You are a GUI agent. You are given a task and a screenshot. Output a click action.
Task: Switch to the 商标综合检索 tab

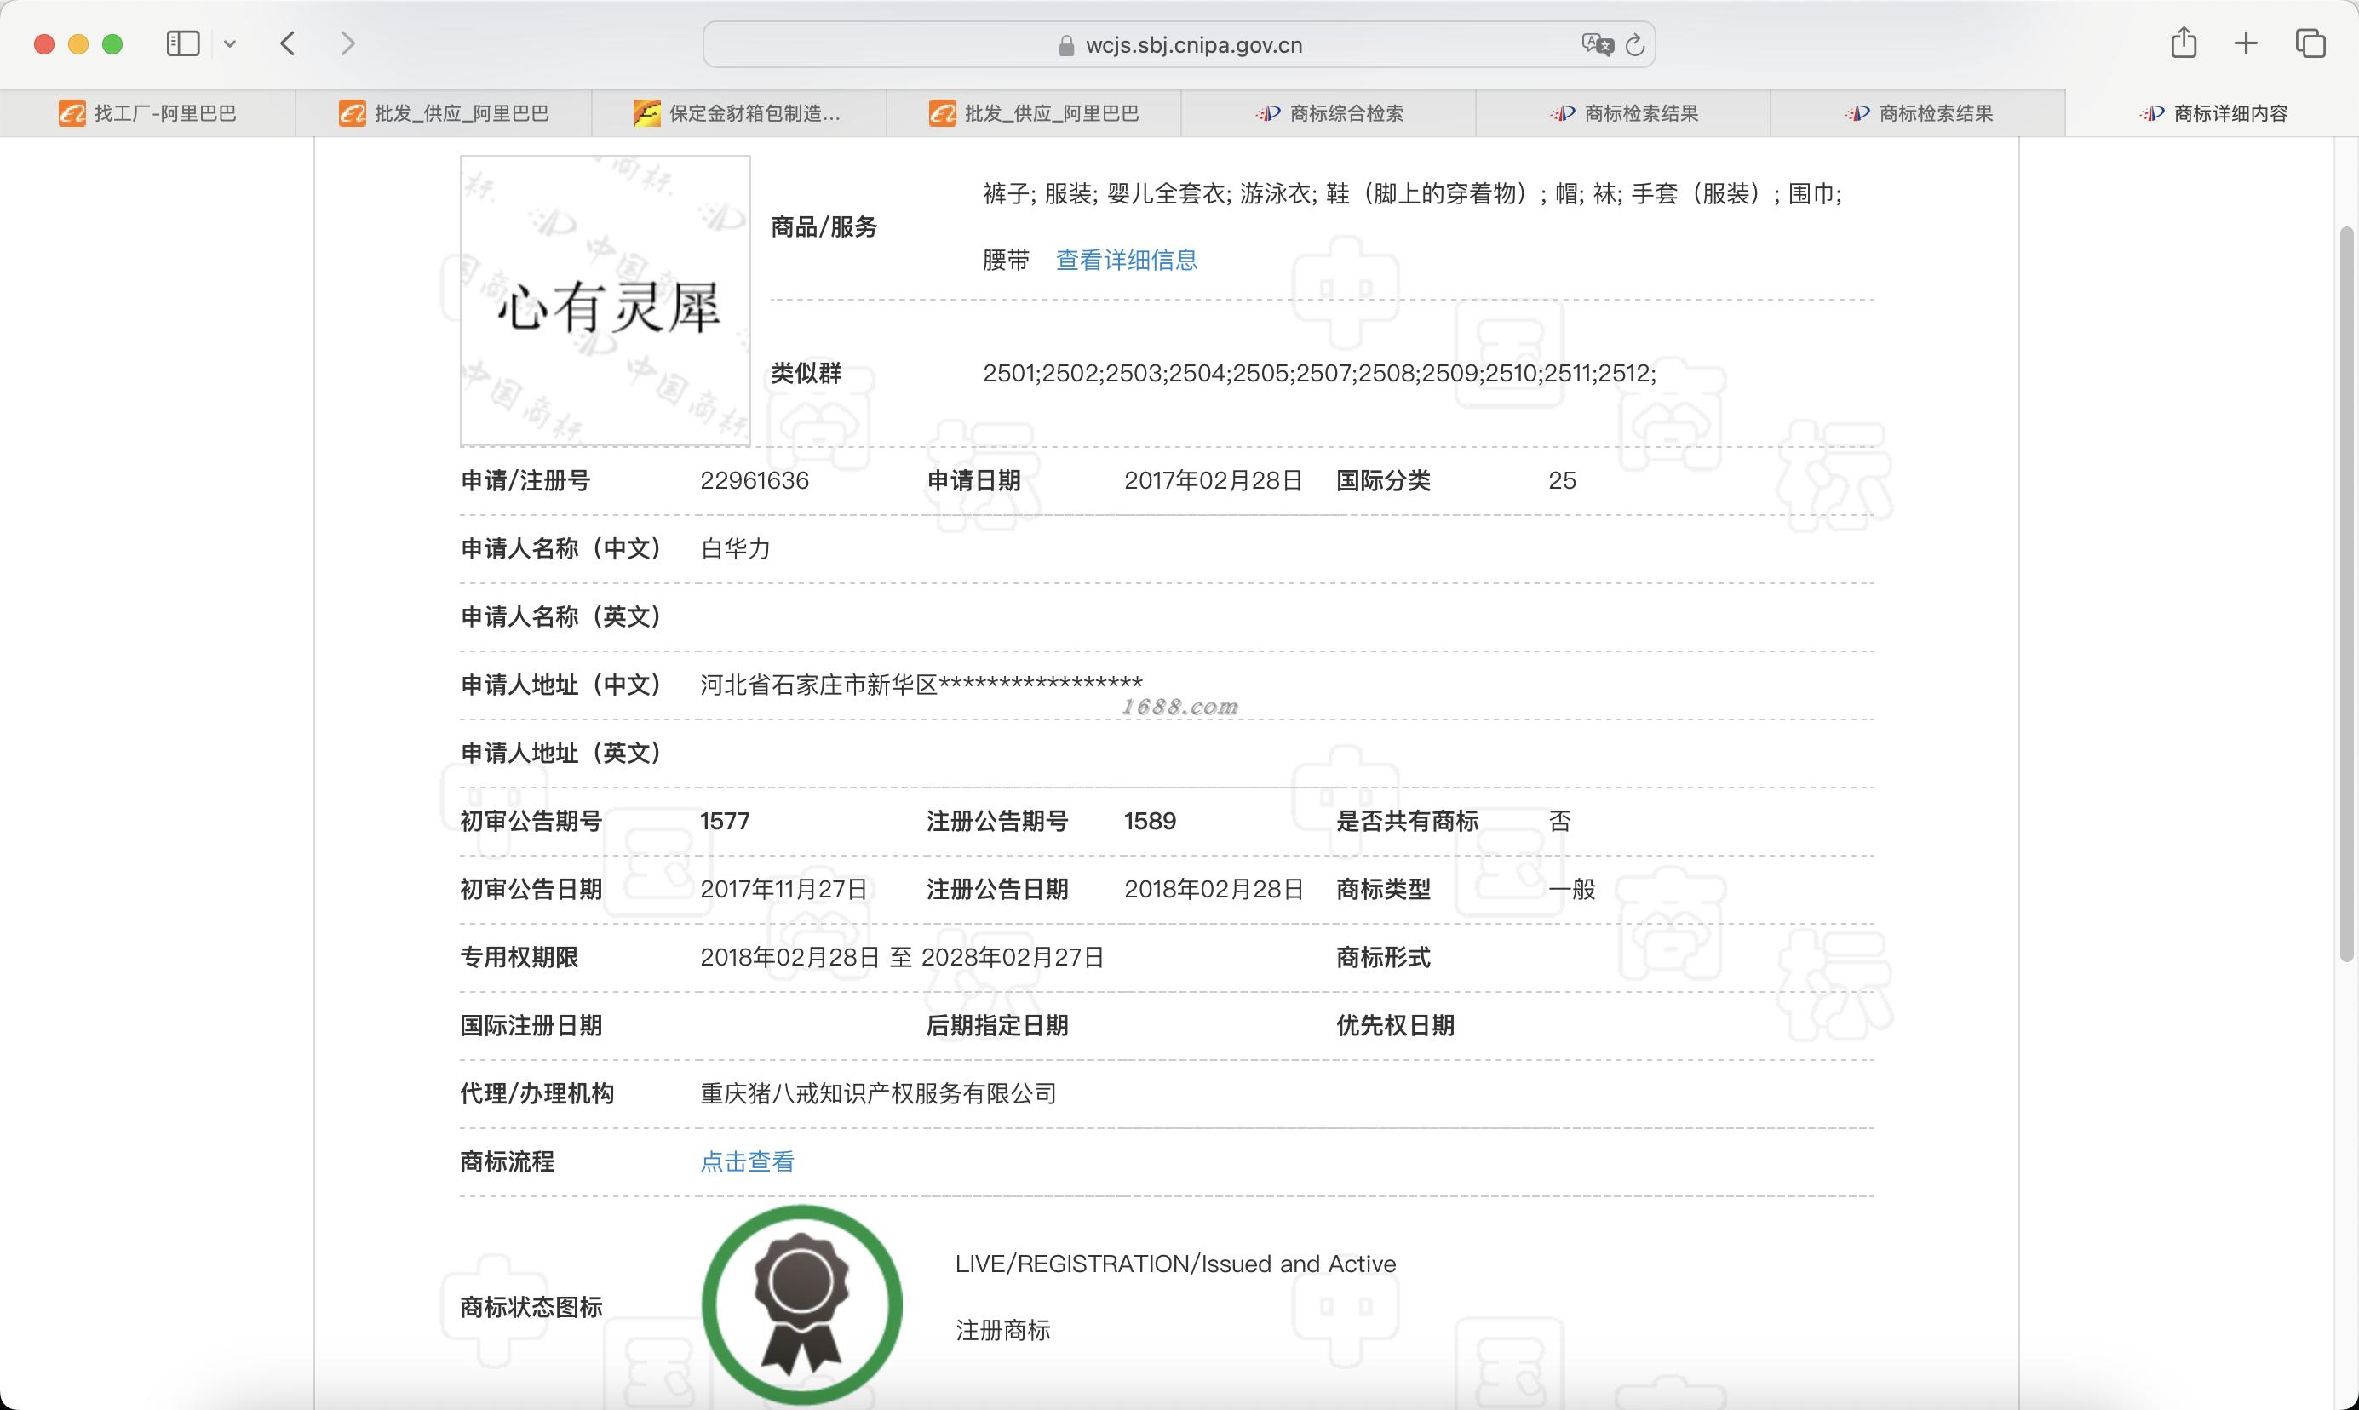click(x=1329, y=113)
